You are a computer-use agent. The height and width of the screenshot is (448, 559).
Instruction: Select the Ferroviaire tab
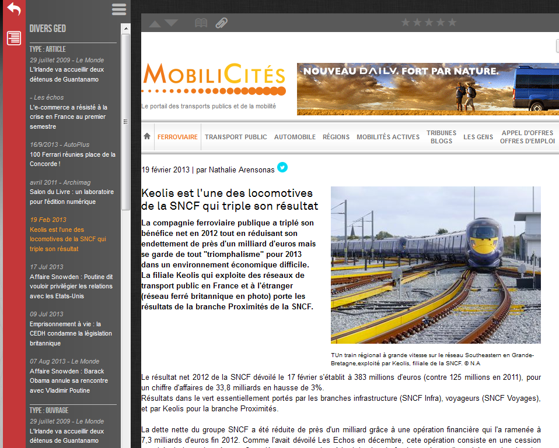tap(177, 137)
